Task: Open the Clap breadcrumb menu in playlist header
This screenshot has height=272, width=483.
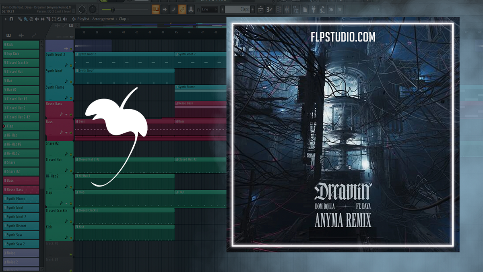Action: coord(122,19)
